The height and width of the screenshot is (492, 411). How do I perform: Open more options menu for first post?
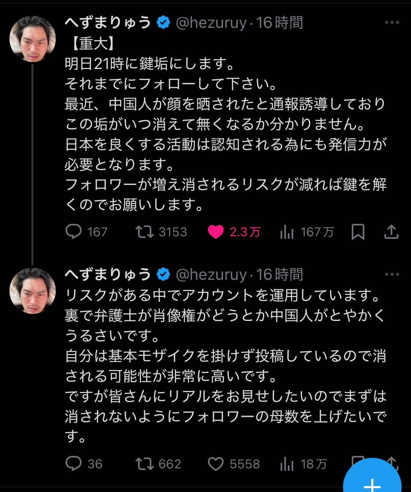point(392,23)
